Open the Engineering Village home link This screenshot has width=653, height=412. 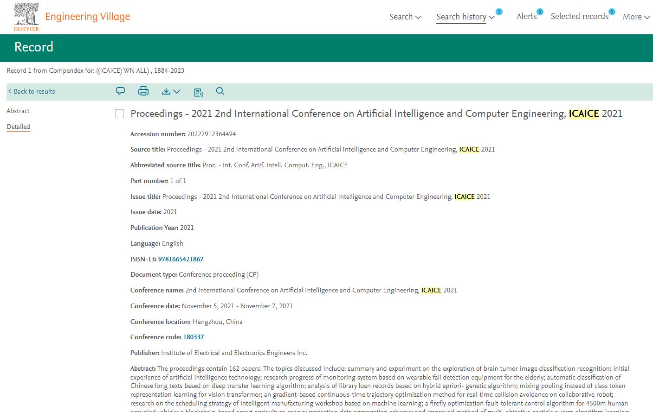(x=87, y=17)
